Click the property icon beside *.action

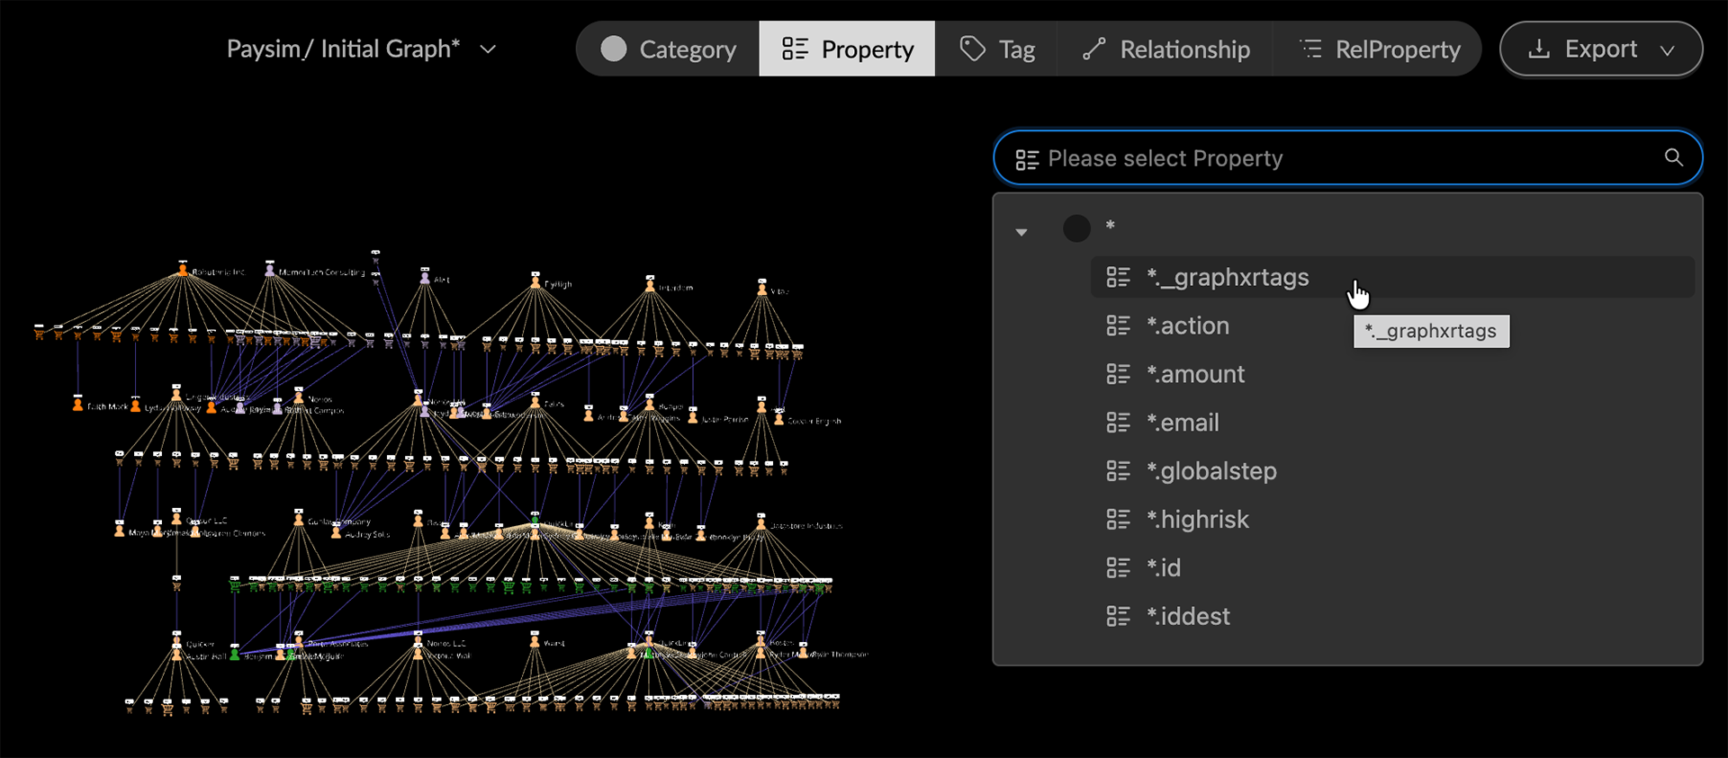tap(1118, 325)
